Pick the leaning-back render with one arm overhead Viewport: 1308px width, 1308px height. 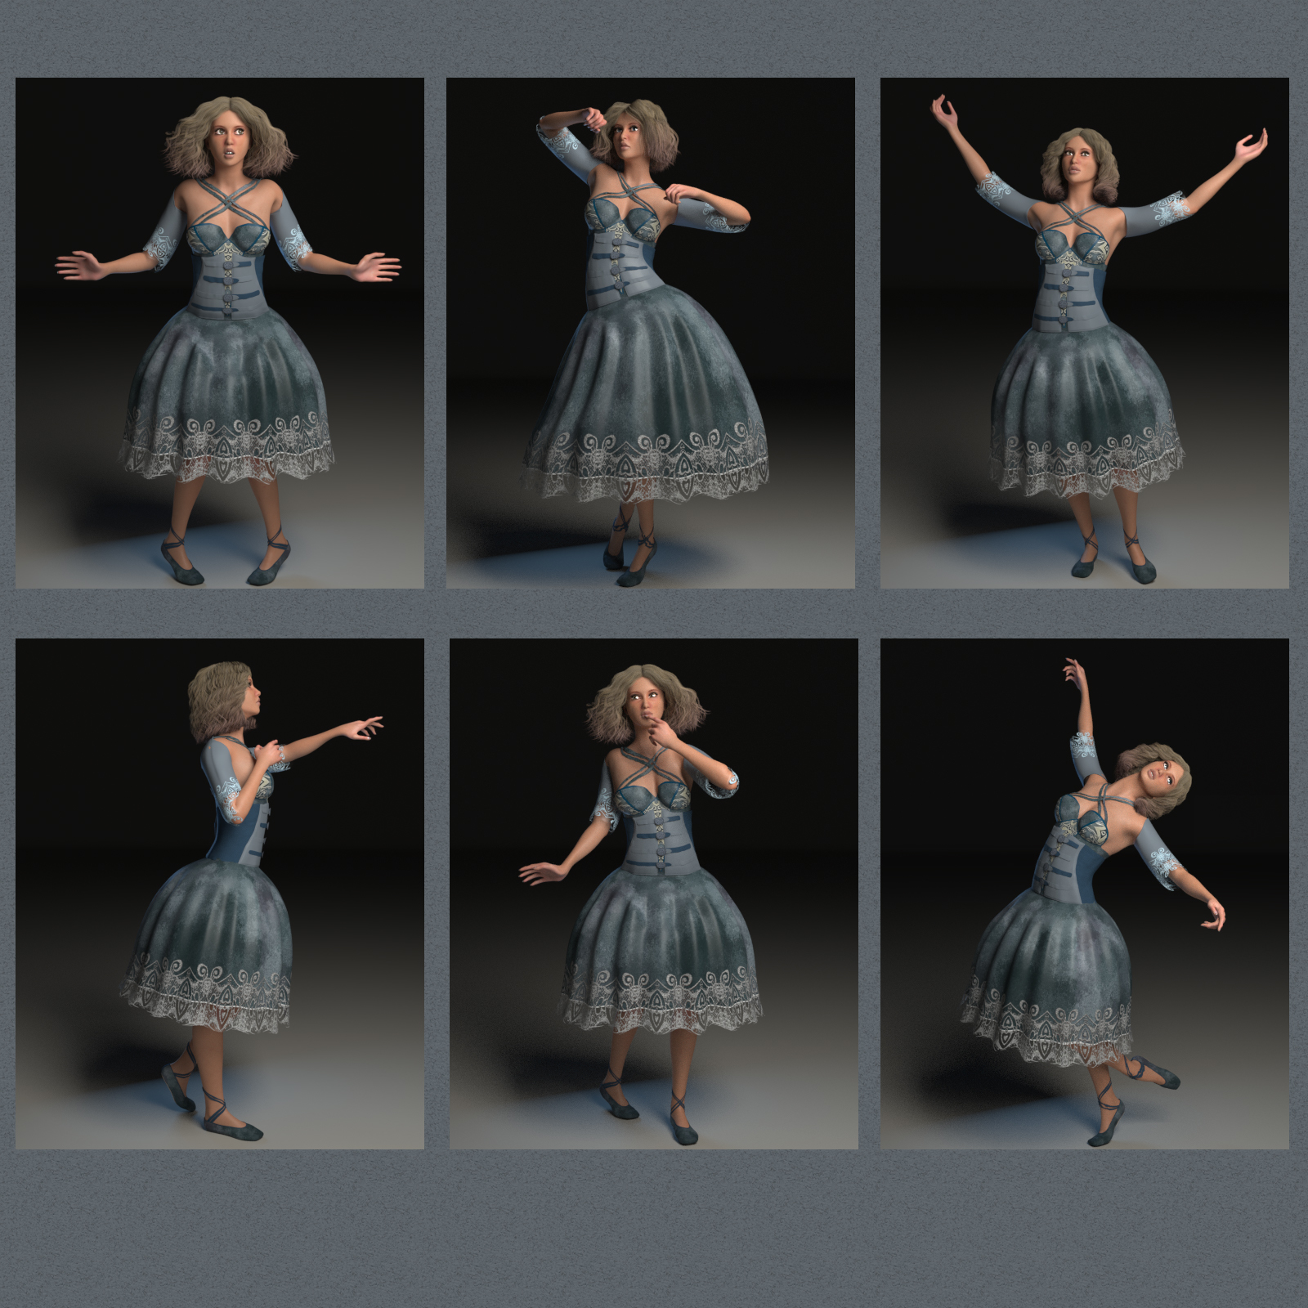pyautogui.click(x=1085, y=894)
